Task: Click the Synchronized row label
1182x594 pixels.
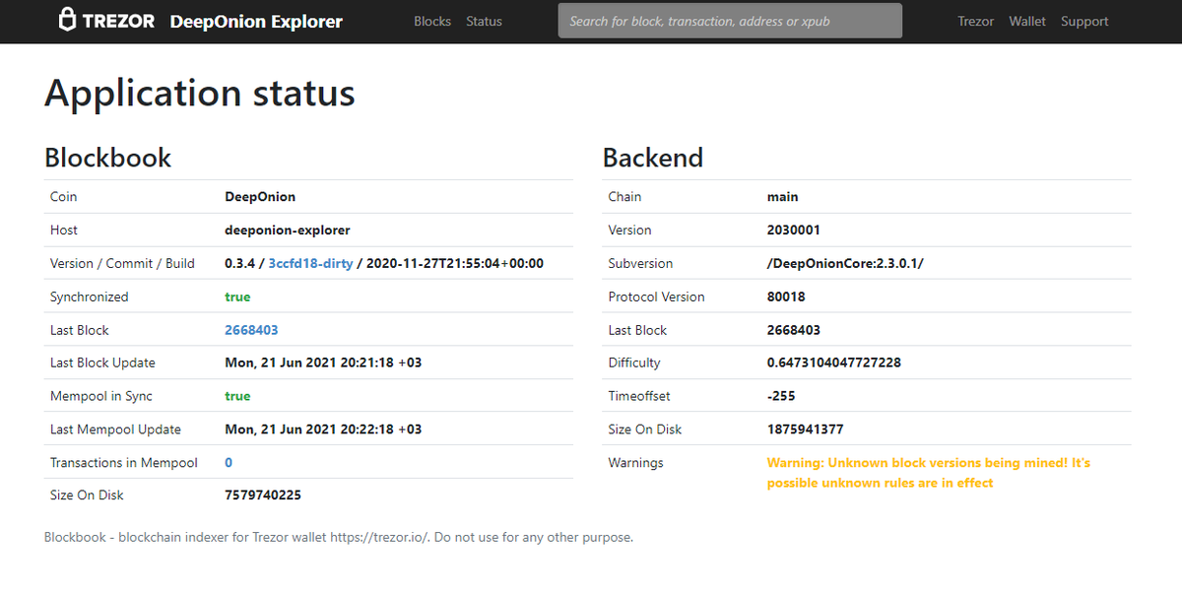Action: 90,297
